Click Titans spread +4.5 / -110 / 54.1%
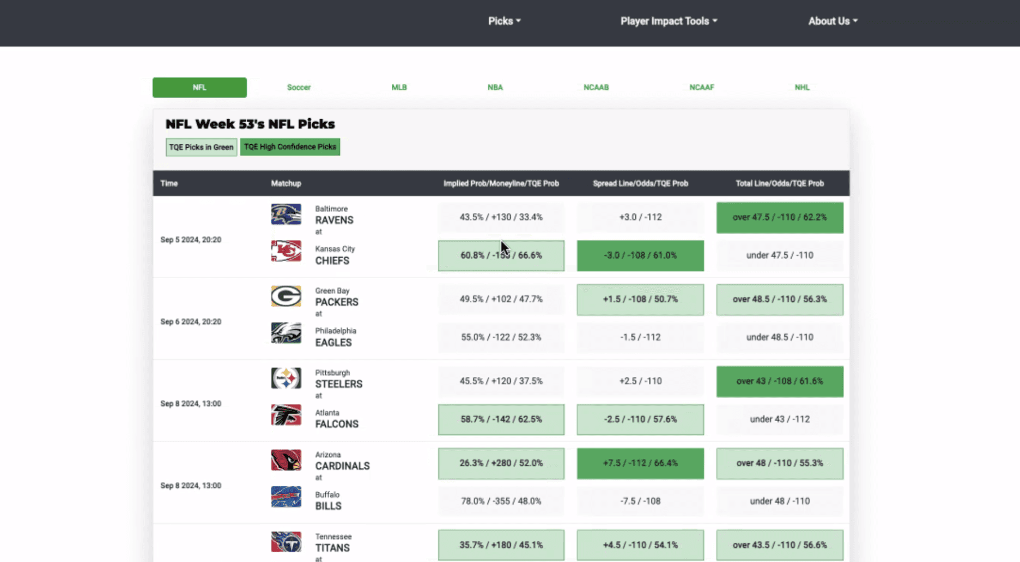Image resolution: width=1020 pixels, height=562 pixels. (640, 545)
